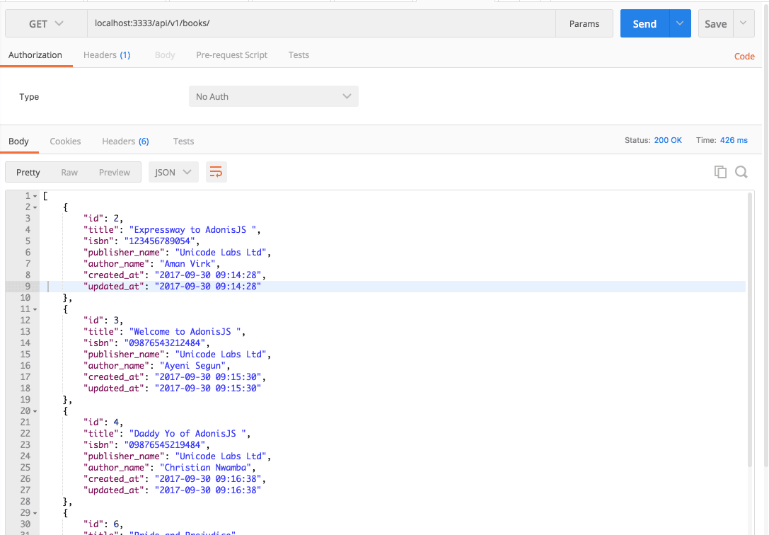Open the JSON format dropdown
Image resolution: width=769 pixels, height=535 pixels.
click(173, 172)
